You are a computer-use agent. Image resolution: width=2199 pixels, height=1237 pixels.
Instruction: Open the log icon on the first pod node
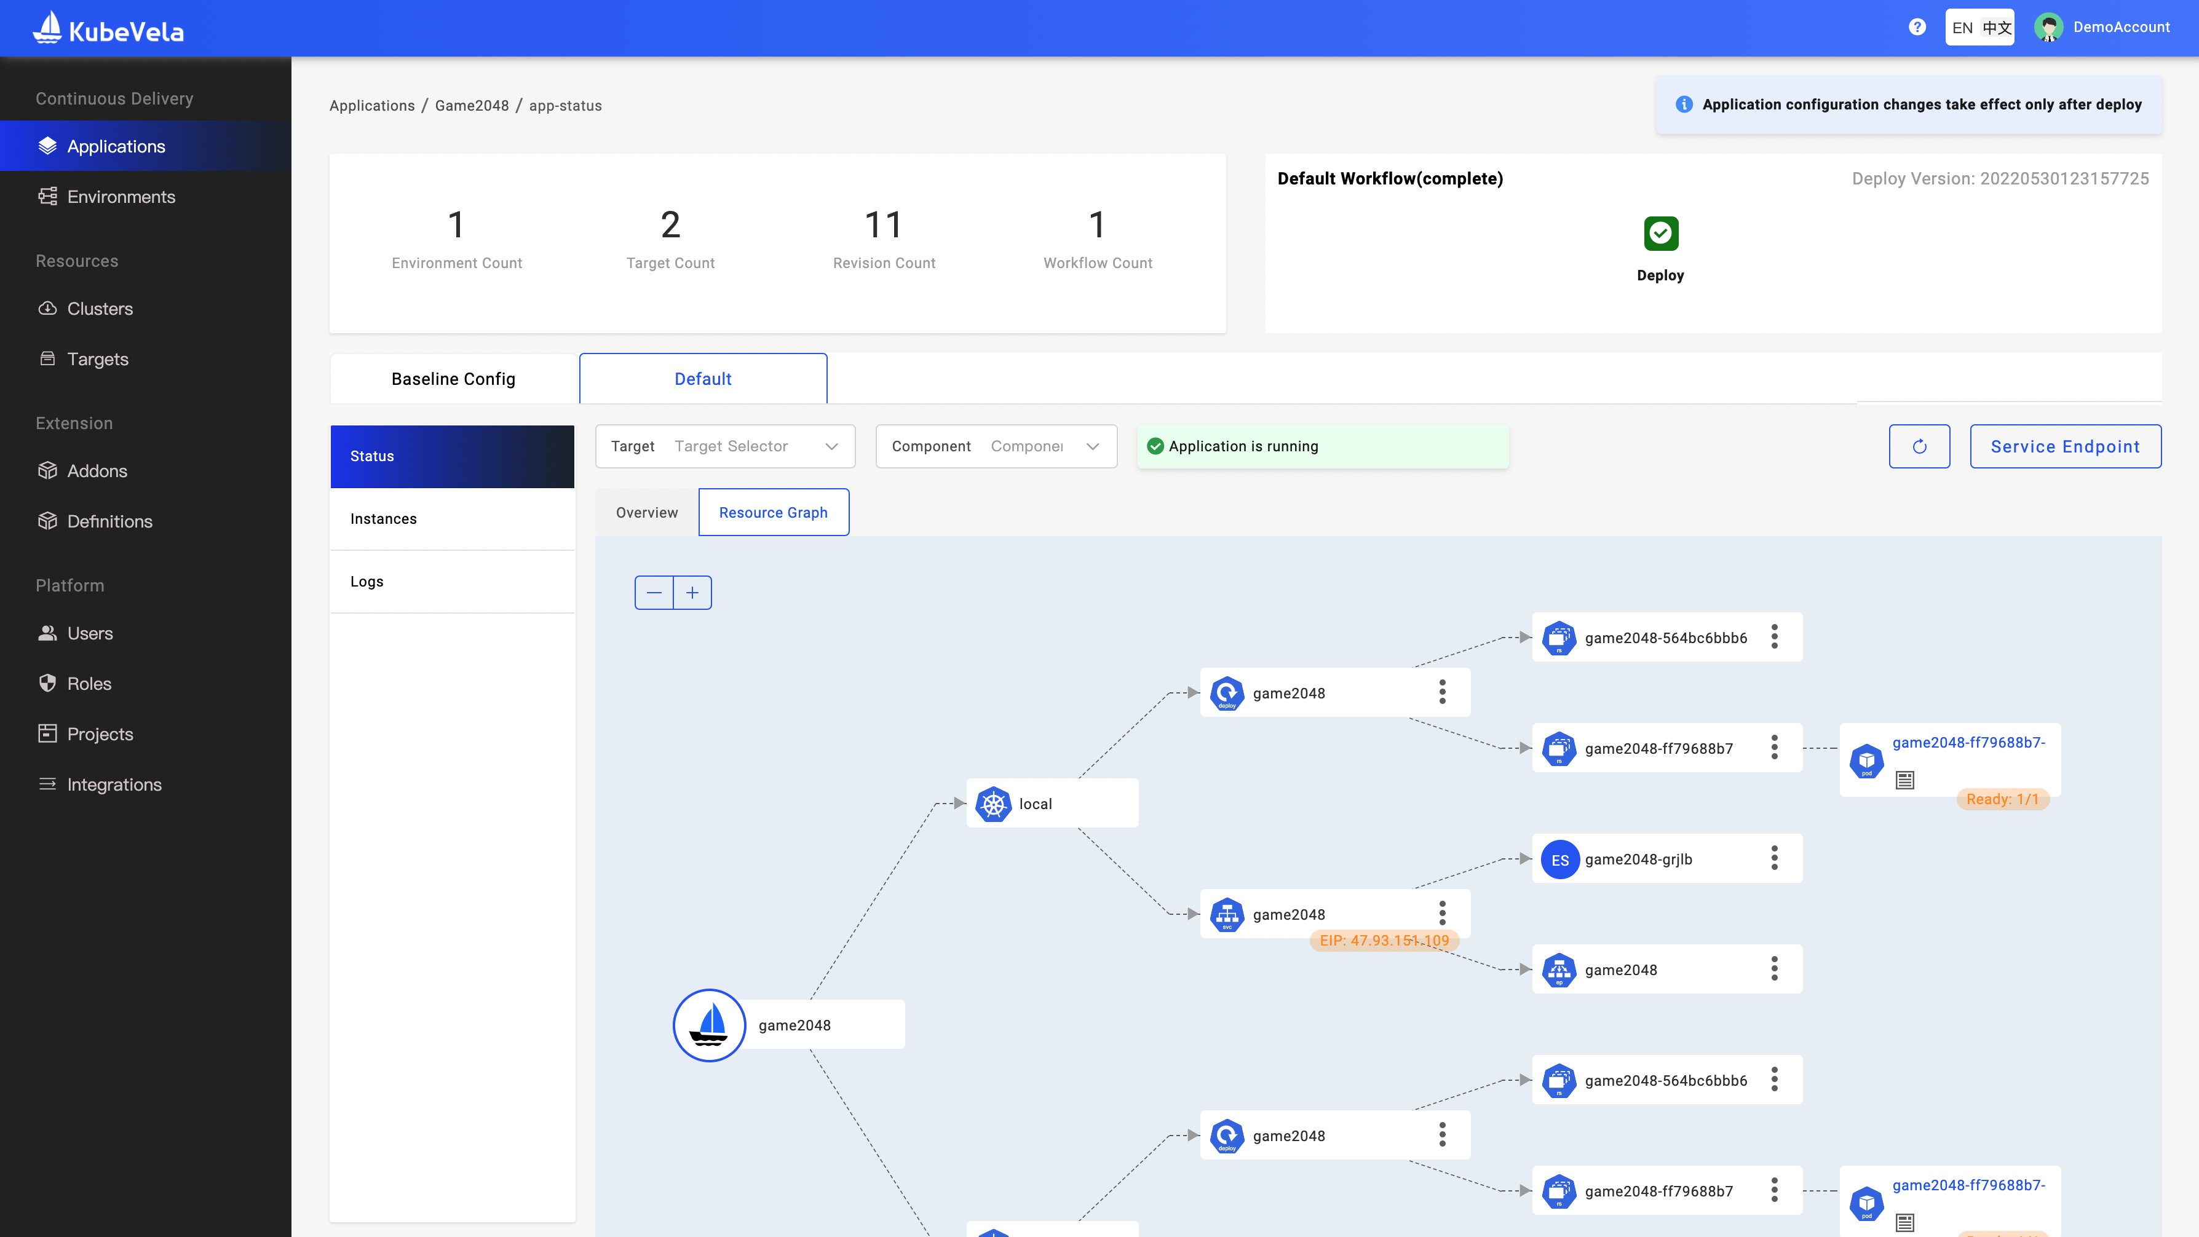[x=1904, y=780]
